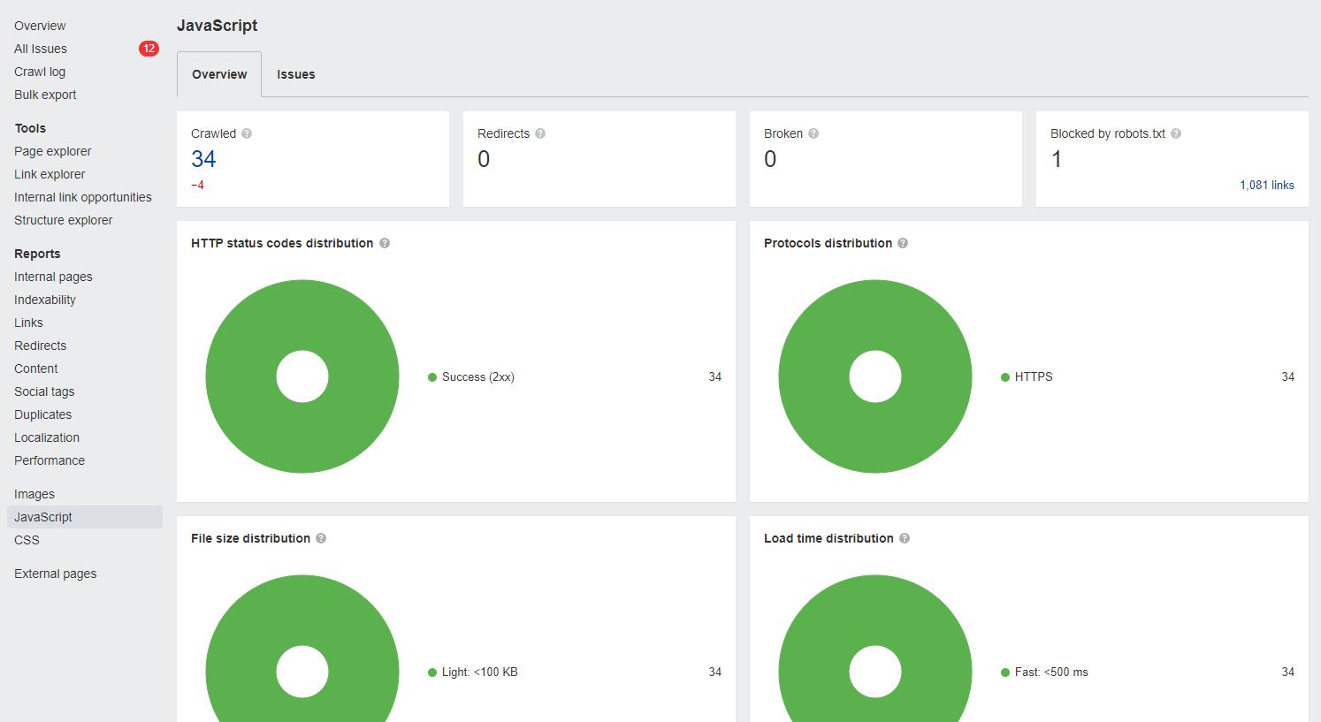Open the Crawl log page
The image size is (1321, 722).
40,72
